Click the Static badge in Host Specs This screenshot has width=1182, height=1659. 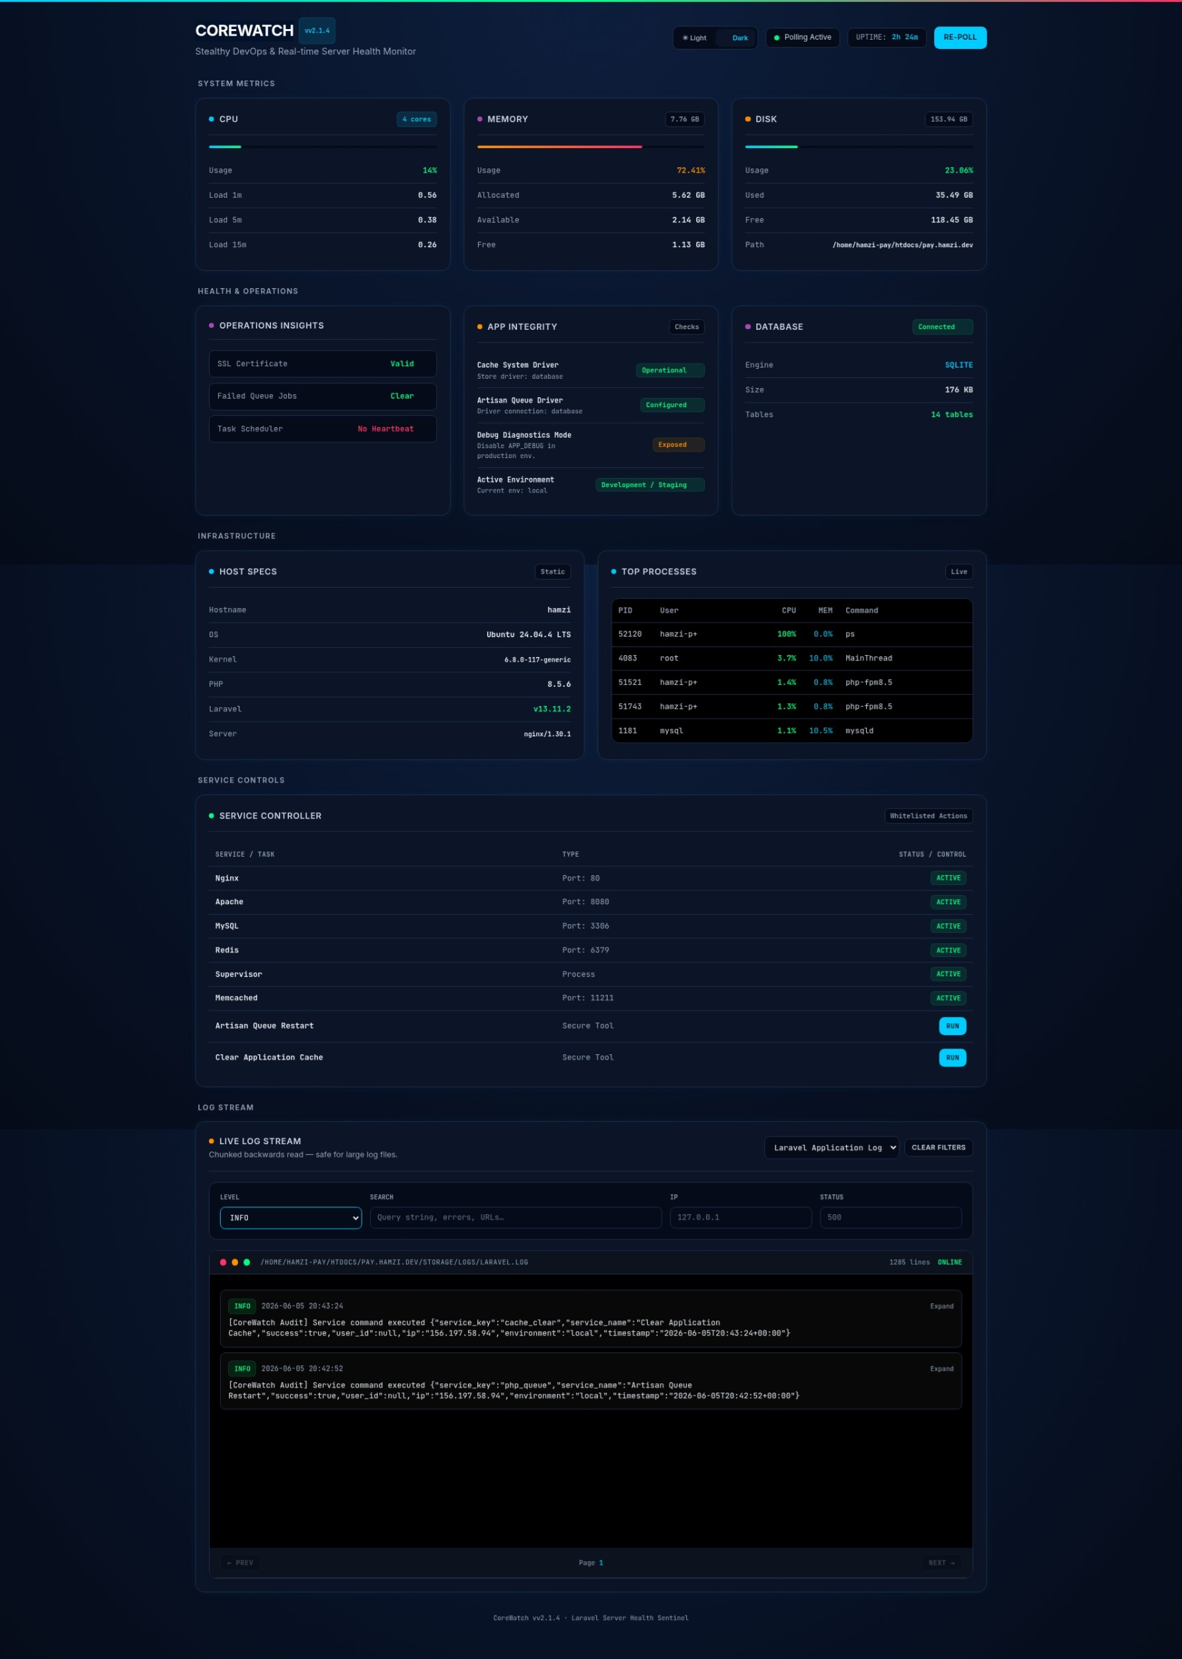pos(553,572)
